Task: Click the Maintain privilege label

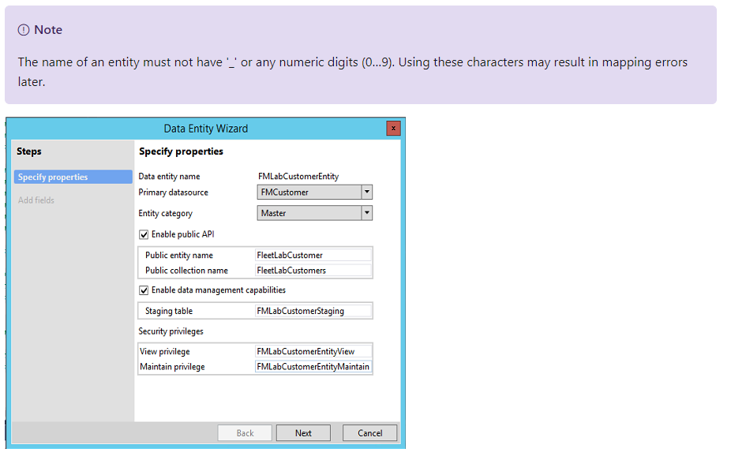Action: pyautogui.click(x=173, y=367)
